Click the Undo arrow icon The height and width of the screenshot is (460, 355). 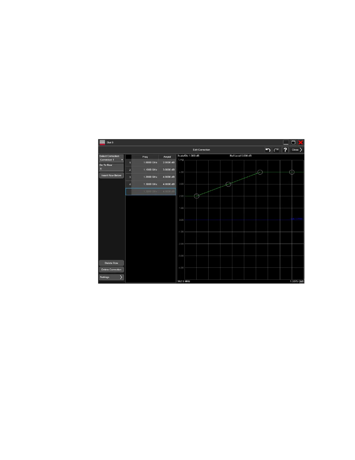pyautogui.click(x=268, y=150)
